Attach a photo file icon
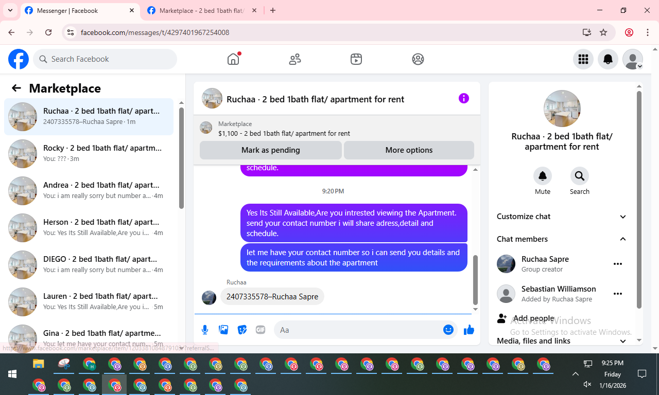This screenshot has height=395, width=659. pyautogui.click(x=223, y=330)
